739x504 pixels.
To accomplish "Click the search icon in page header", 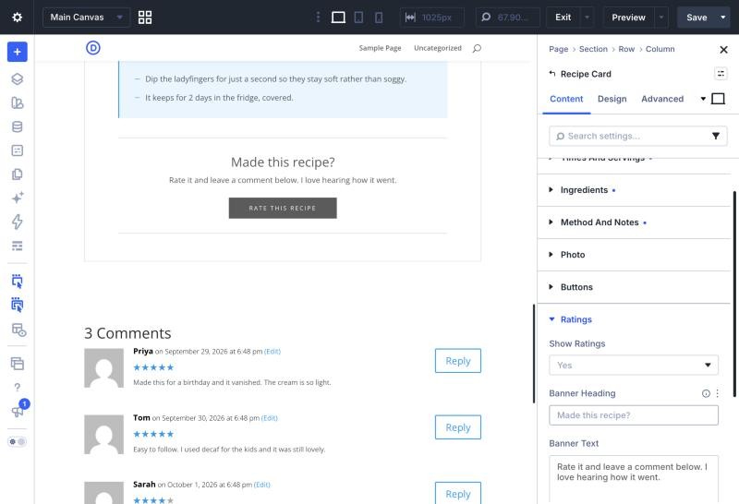I will [x=477, y=48].
